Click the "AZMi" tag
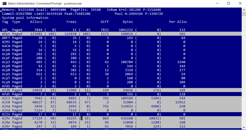The width and height of the screenshot is (246, 130). 6,42
